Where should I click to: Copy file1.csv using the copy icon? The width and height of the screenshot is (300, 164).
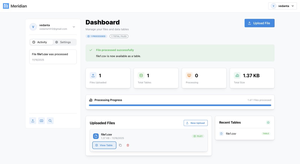(x=120, y=145)
